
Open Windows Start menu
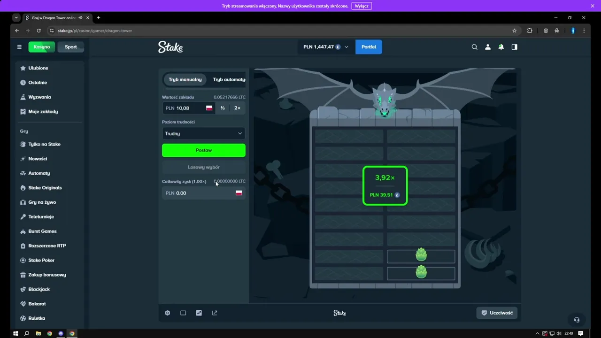point(15,333)
